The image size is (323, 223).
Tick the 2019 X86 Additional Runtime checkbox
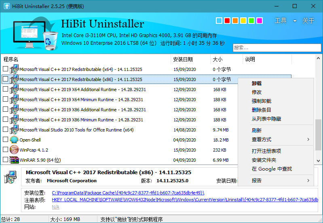(x=6, y=109)
